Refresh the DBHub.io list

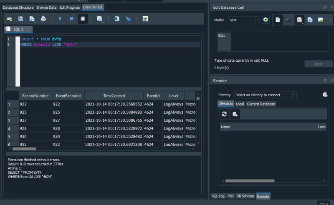(x=224, y=114)
